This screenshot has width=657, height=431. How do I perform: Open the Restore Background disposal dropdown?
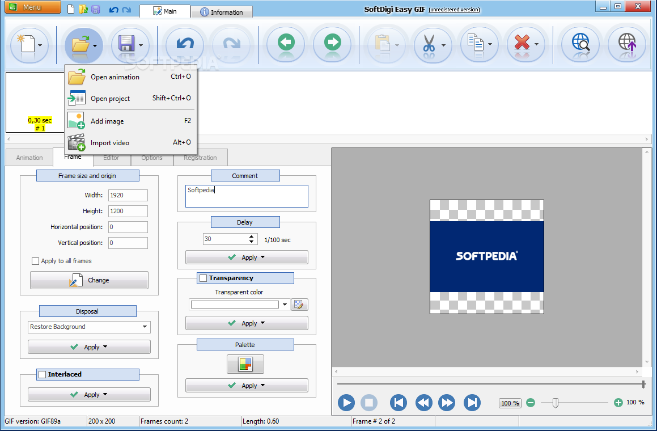click(x=145, y=327)
